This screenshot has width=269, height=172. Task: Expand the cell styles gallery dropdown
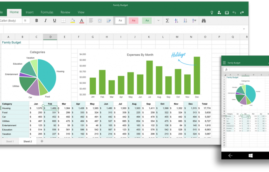pyautogui.click(x=158, y=21)
